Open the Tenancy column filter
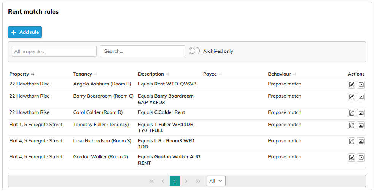Image resolution: width=374 pixels, height=191 pixels. click(95, 74)
